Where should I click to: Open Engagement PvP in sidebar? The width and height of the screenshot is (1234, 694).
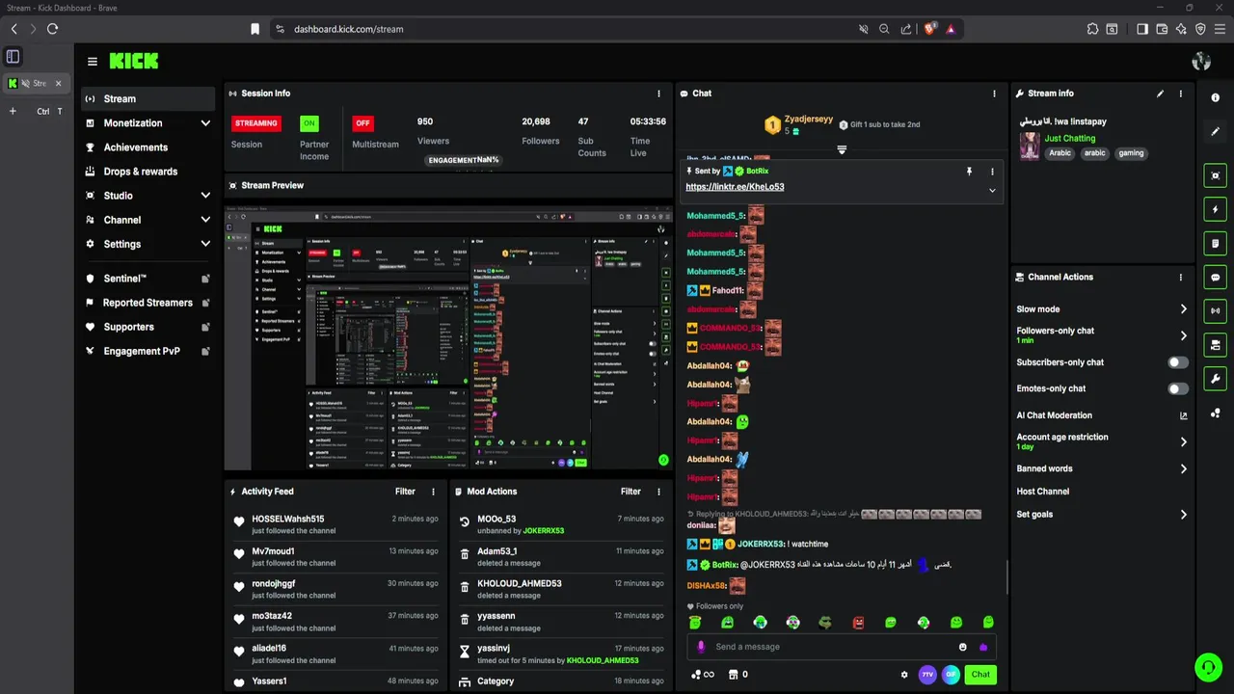coord(148,351)
